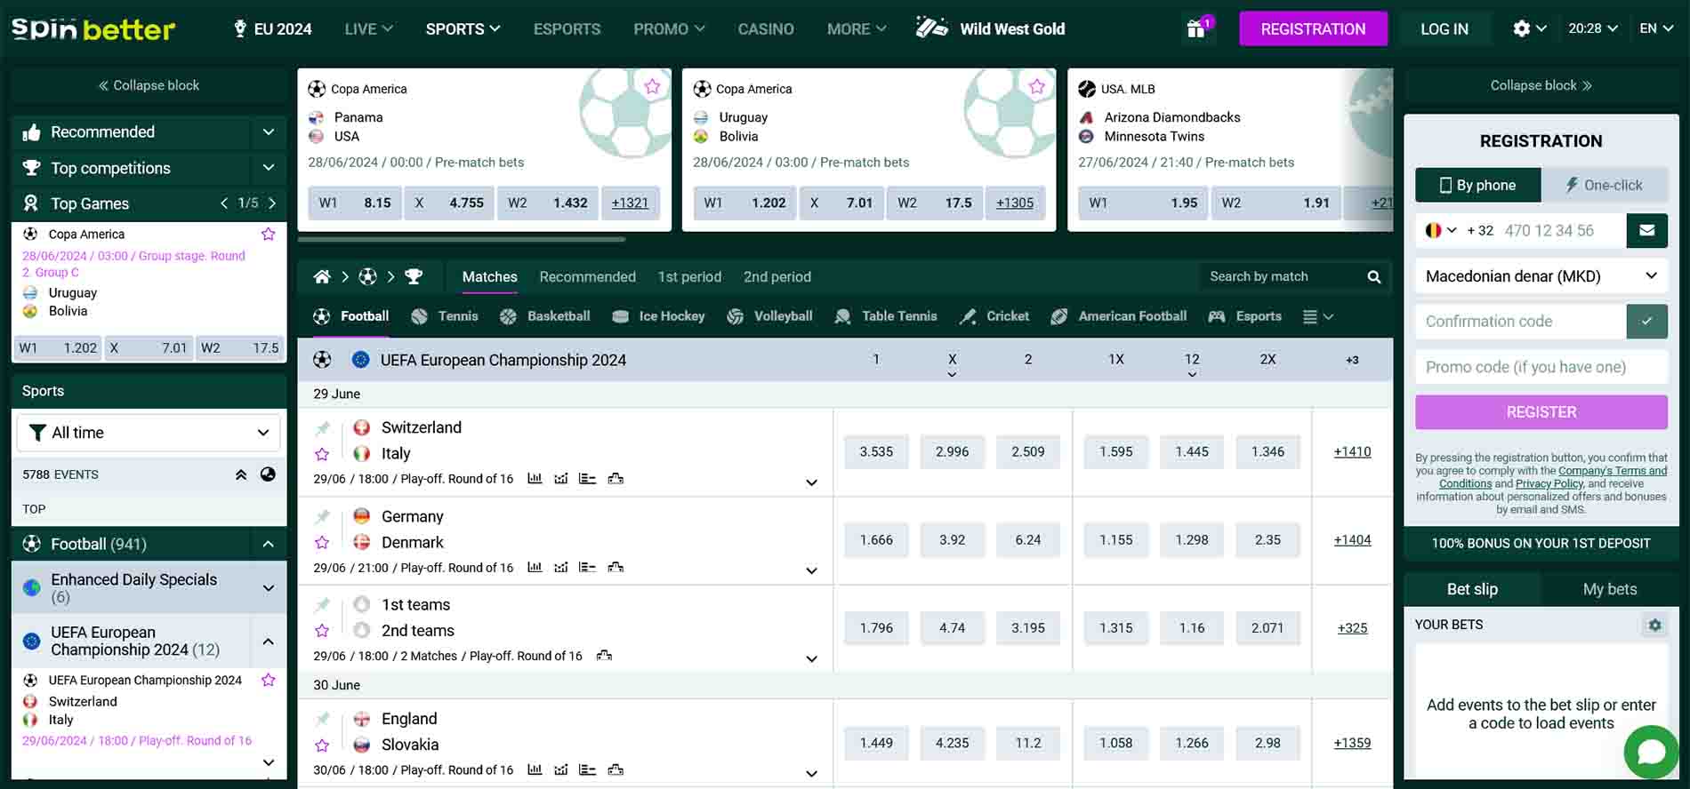Click the Spinbetter logo

[x=93, y=28]
